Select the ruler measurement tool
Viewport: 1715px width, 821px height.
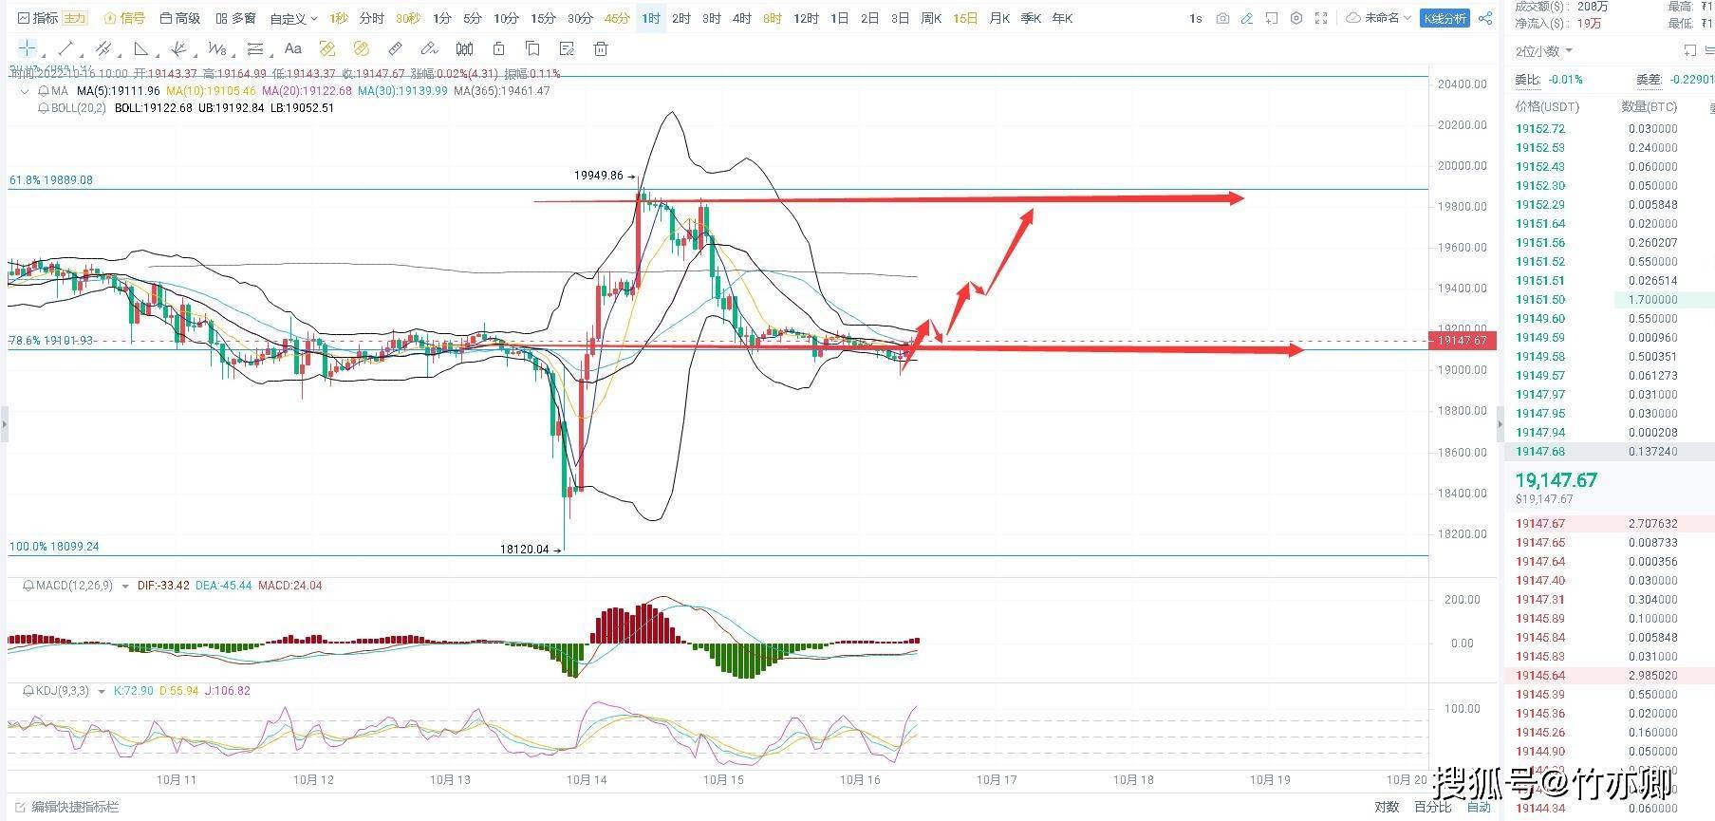pyautogui.click(x=395, y=48)
